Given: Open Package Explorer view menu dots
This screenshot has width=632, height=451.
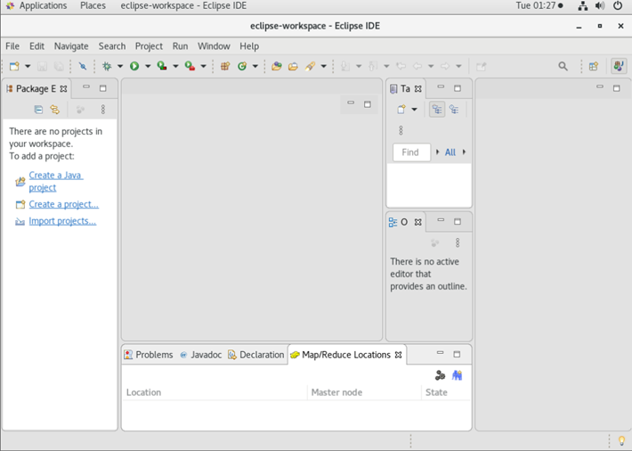Looking at the screenshot, I should tap(103, 110).
